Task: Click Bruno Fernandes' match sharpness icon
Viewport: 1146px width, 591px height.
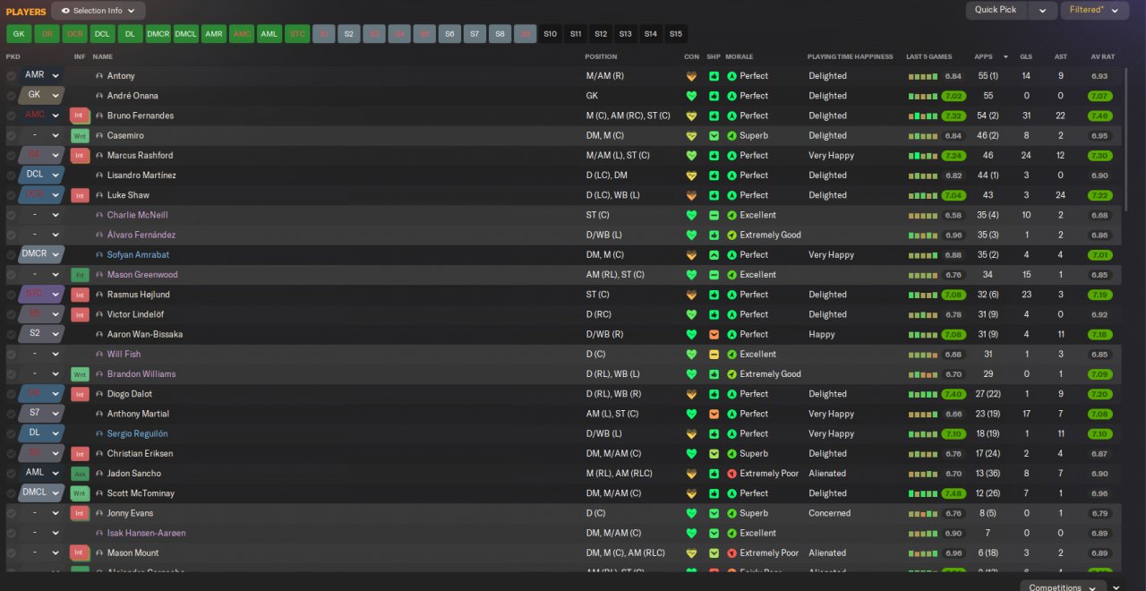Action: pyautogui.click(x=714, y=116)
